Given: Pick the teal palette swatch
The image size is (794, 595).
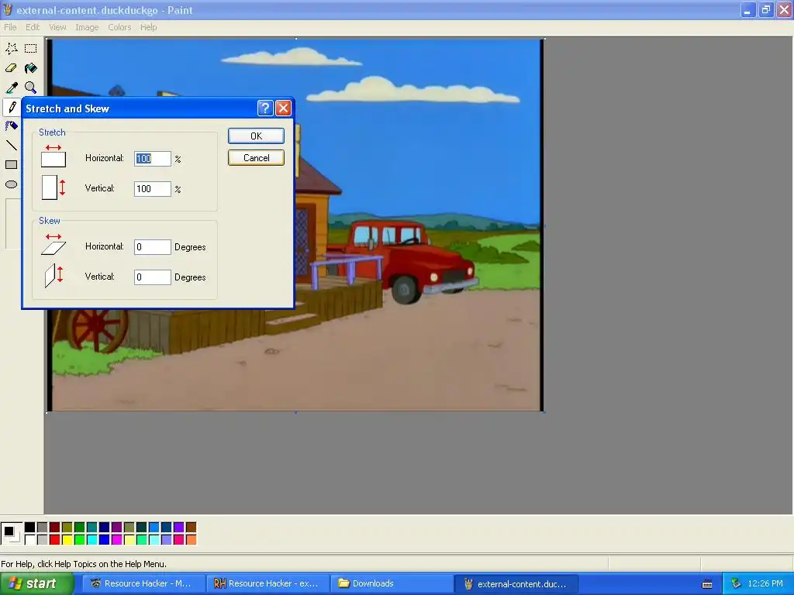Looking at the screenshot, I should click(x=91, y=527).
